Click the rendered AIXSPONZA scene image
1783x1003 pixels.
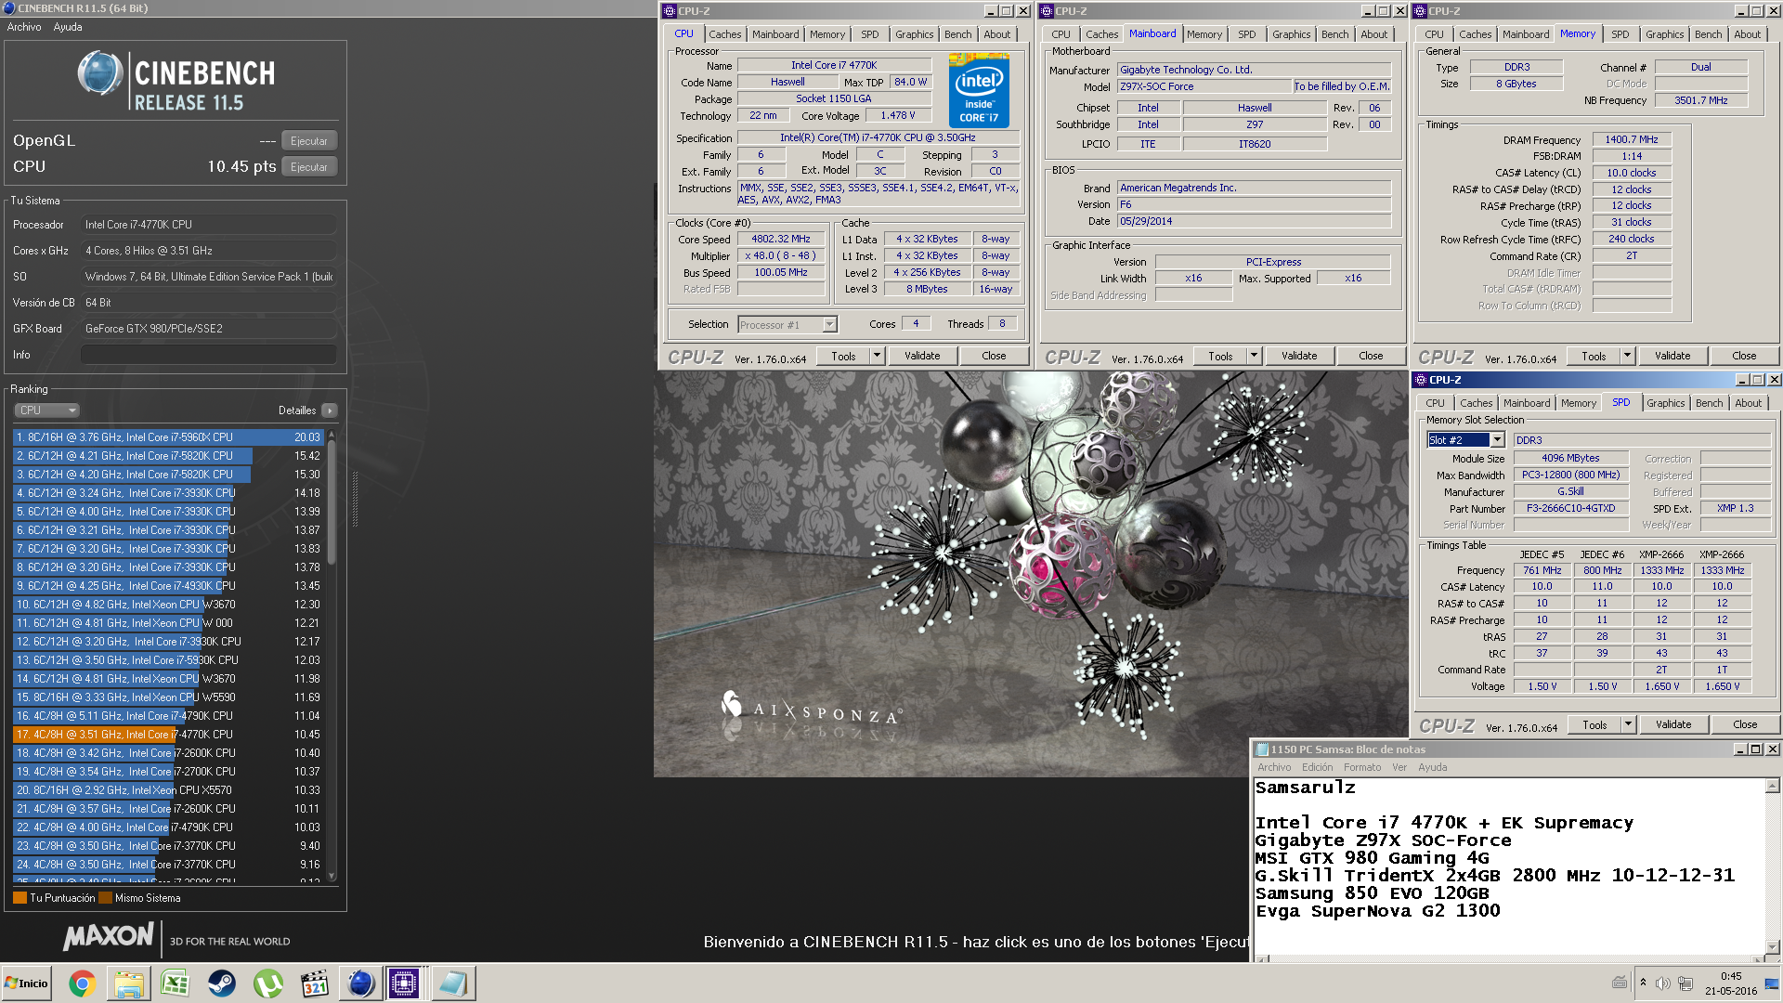1030,574
